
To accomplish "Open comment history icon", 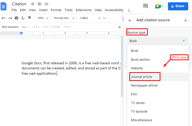I will coord(145,6).
